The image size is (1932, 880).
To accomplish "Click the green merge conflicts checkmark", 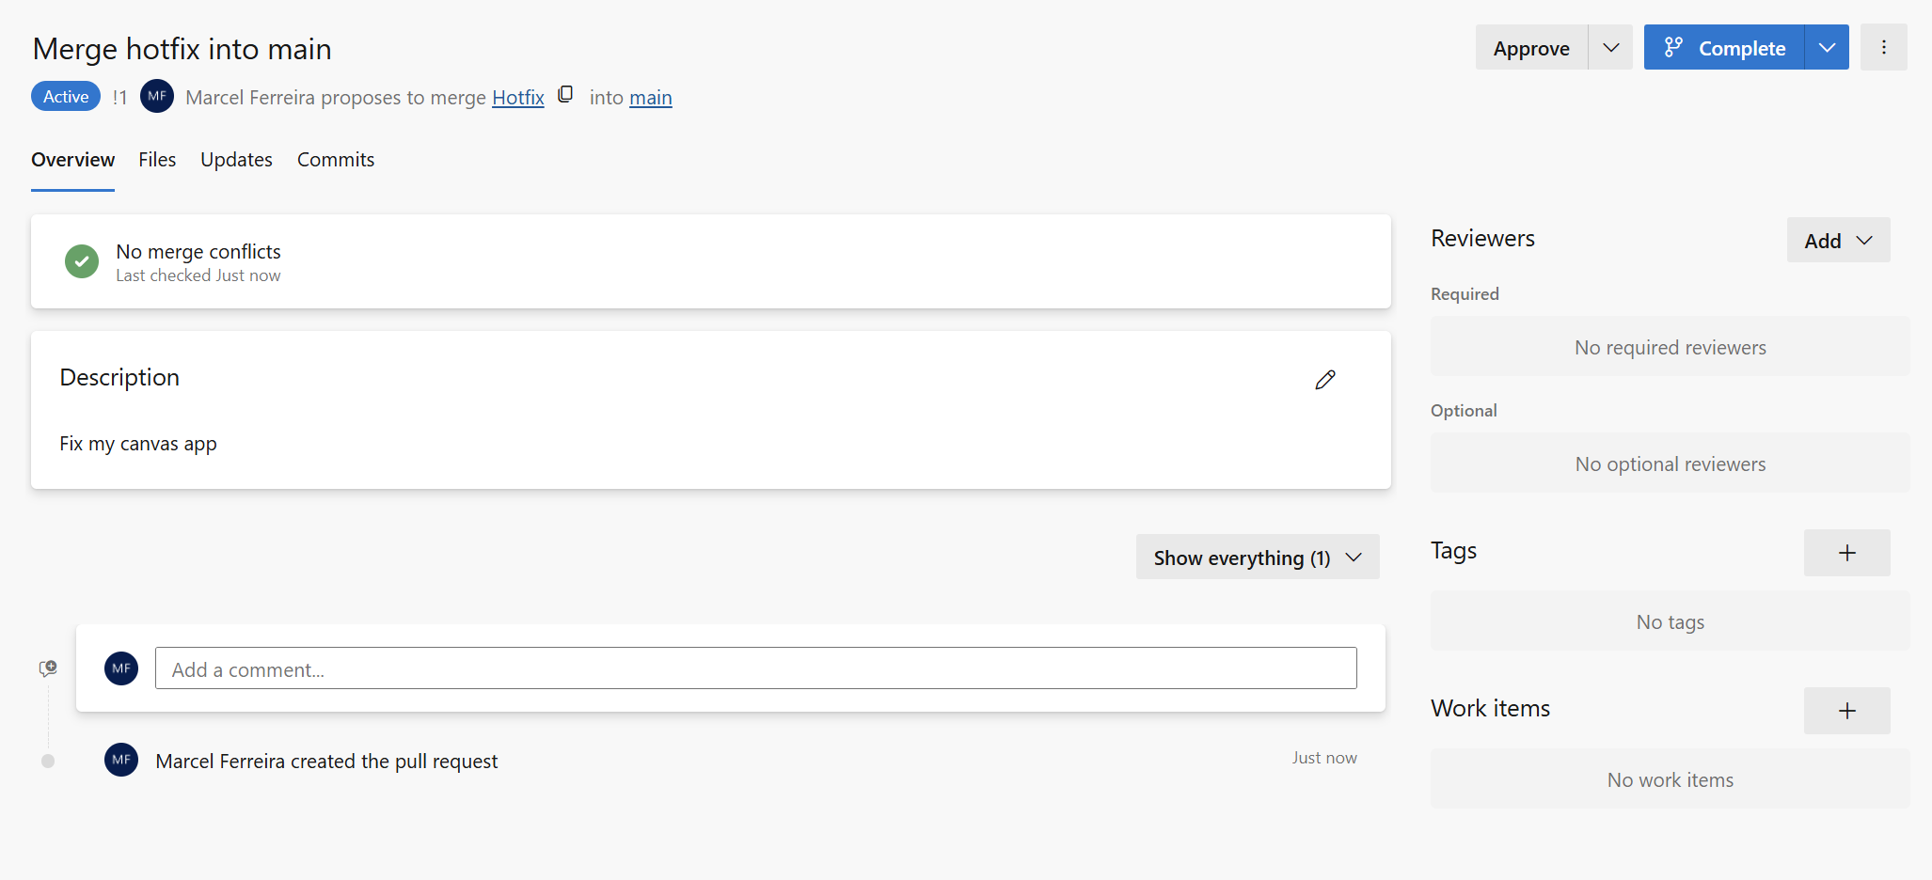I will click(82, 261).
